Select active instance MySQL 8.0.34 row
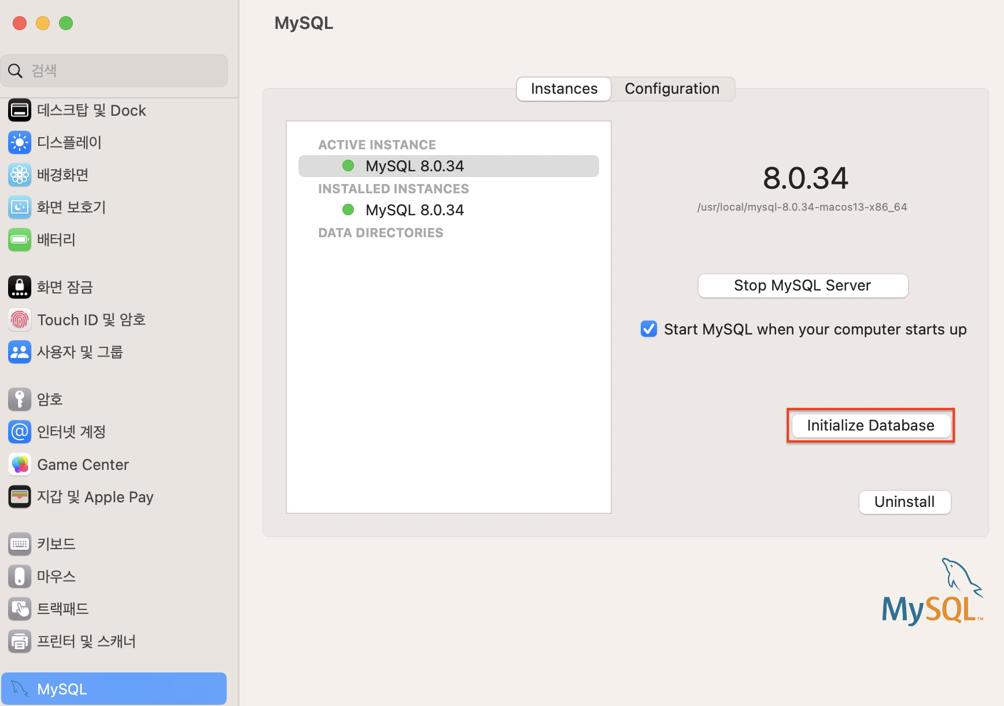The width and height of the screenshot is (1004, 706). tap(448, 166)
